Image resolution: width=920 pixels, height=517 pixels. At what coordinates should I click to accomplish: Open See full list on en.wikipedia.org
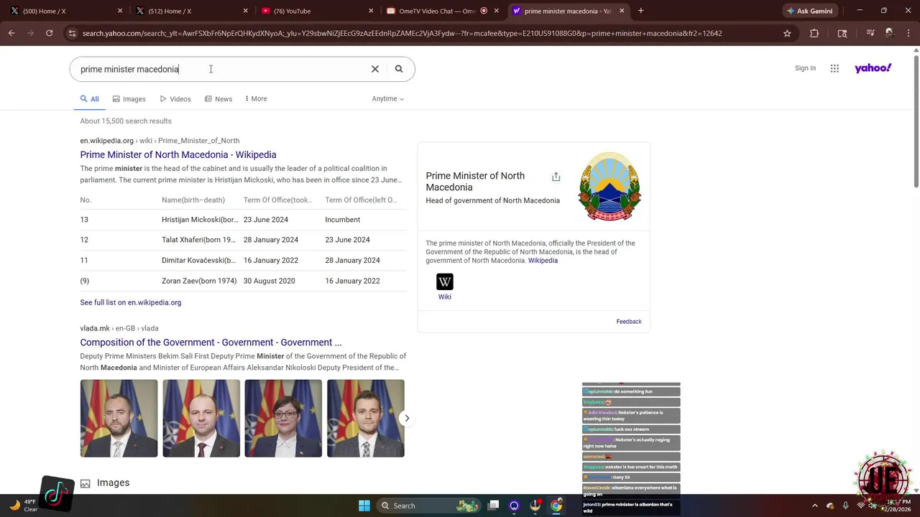pyautogui.click(x=131, y=302)
